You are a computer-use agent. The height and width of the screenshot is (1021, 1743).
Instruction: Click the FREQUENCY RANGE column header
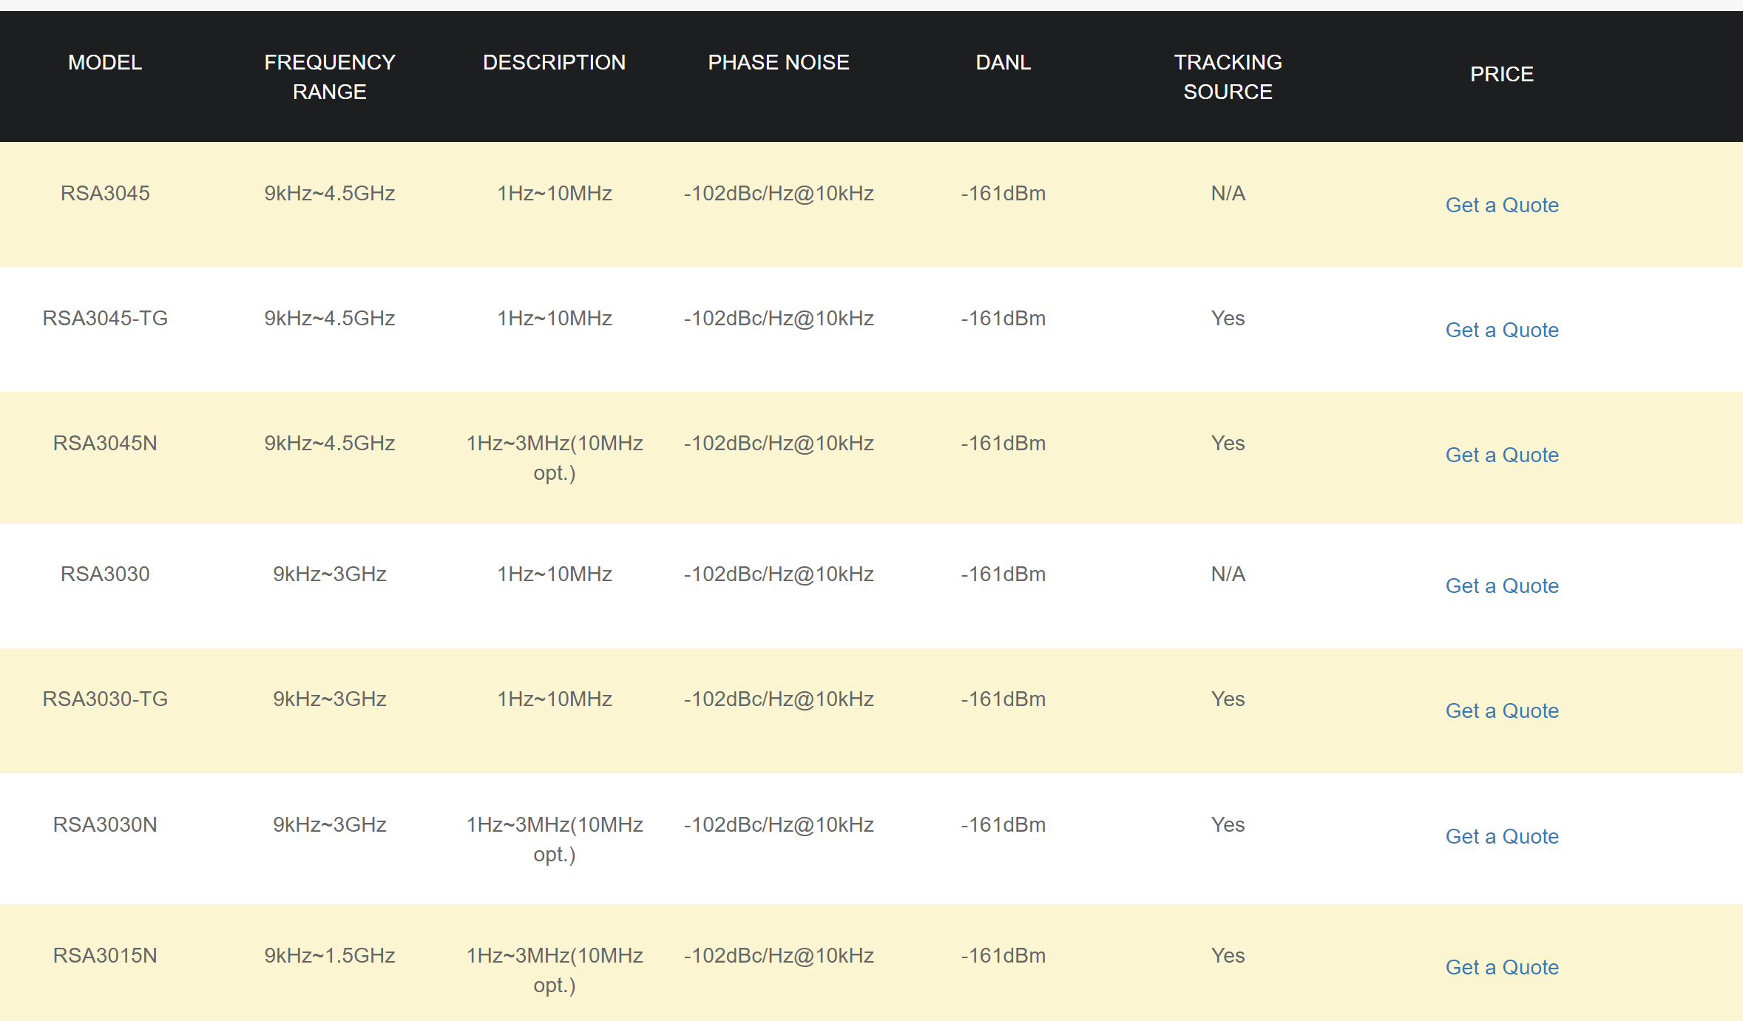[x=330, y=77]
